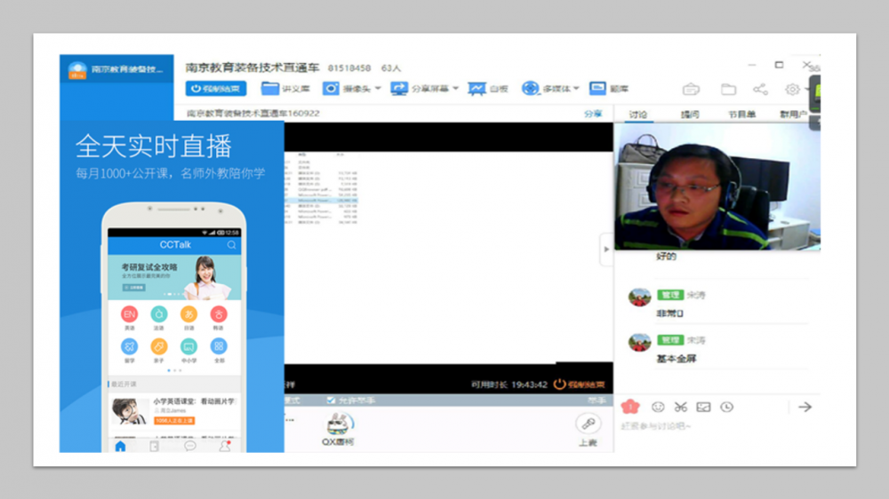Click the search icon in CCTalk phone
Screen dimensions: 889x499
click(232, 245)
